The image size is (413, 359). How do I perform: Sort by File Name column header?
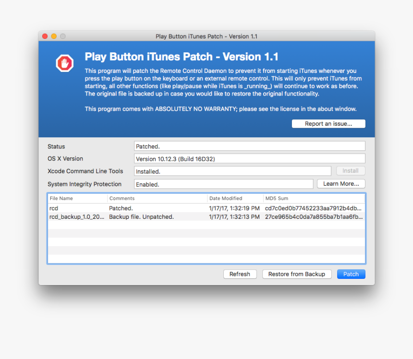[77, 198]
